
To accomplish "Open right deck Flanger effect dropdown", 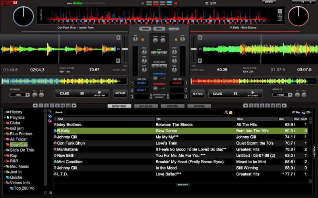I will 290,95.
